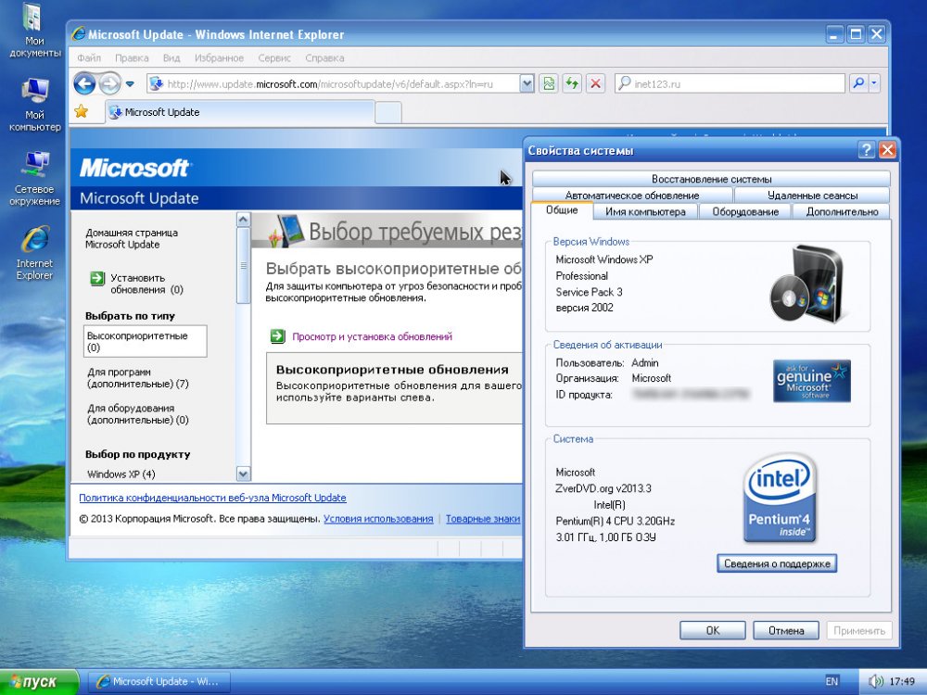Screen dimensions: 927x695
Task: Switch to Имя компьютера tab
Action: [645, 211]
